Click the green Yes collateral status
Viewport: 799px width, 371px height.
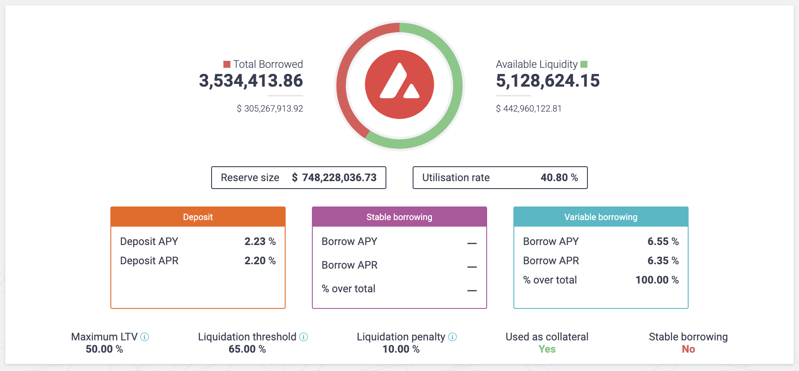pyautogui.click(x=547, y=349)
